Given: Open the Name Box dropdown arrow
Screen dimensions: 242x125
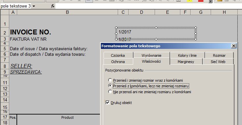Looking at the screenshot, I should (x=34, y=6).
